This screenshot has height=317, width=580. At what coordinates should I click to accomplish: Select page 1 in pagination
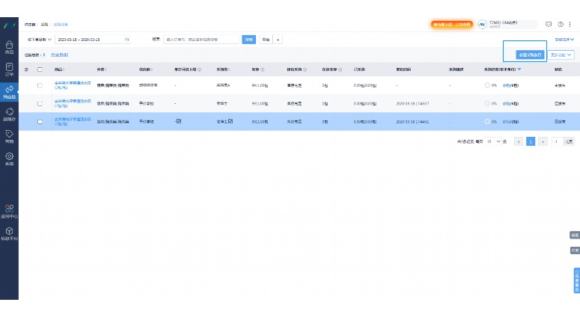pos(531,141)
